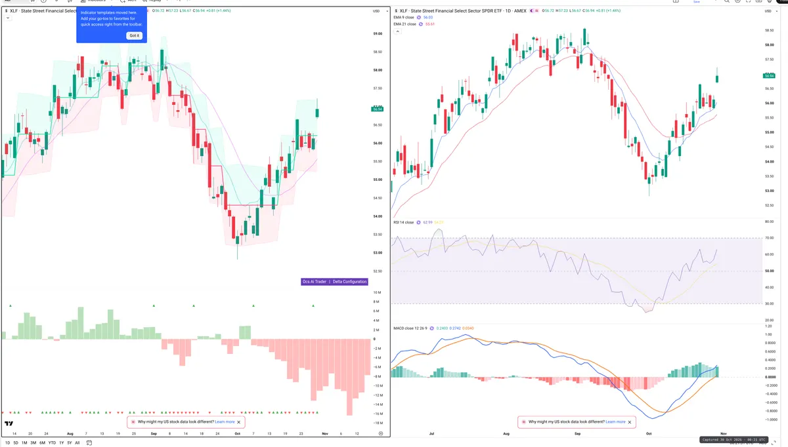Select the 5Y time range
The width and height of the screenshot is (788, 447).
point(70,443)
